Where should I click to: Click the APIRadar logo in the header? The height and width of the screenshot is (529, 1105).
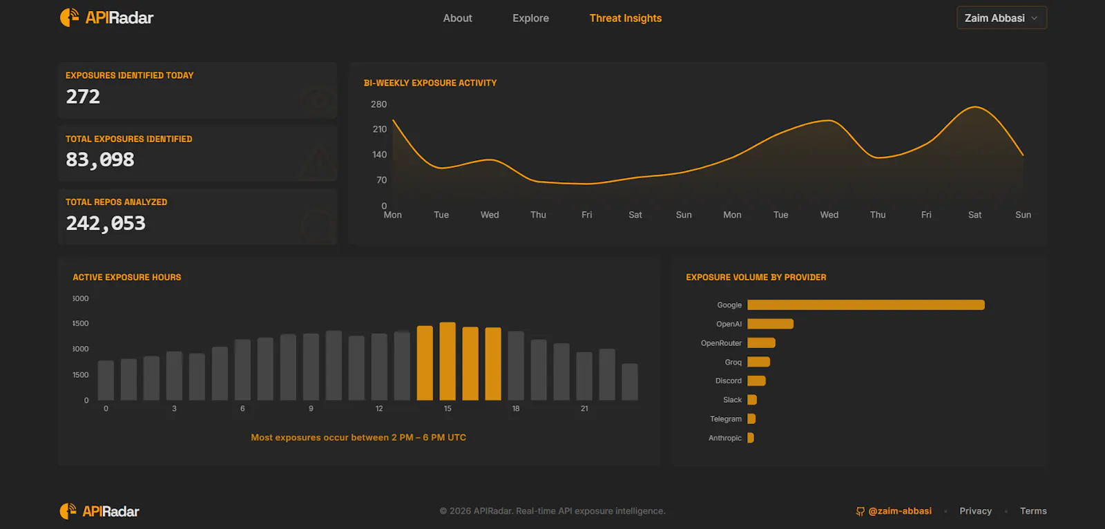[x=106, y=17]
